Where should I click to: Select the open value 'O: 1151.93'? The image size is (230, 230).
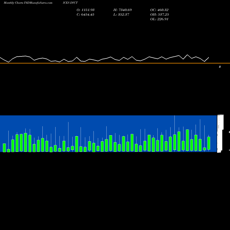[x=86, y=10]
